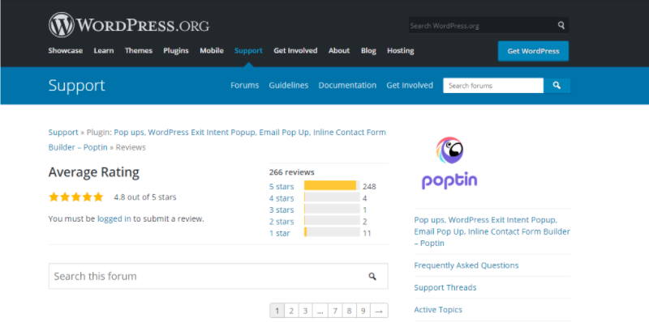Click the logged in link
Screen dimensions: 649x322
click(x=114, y=218)
